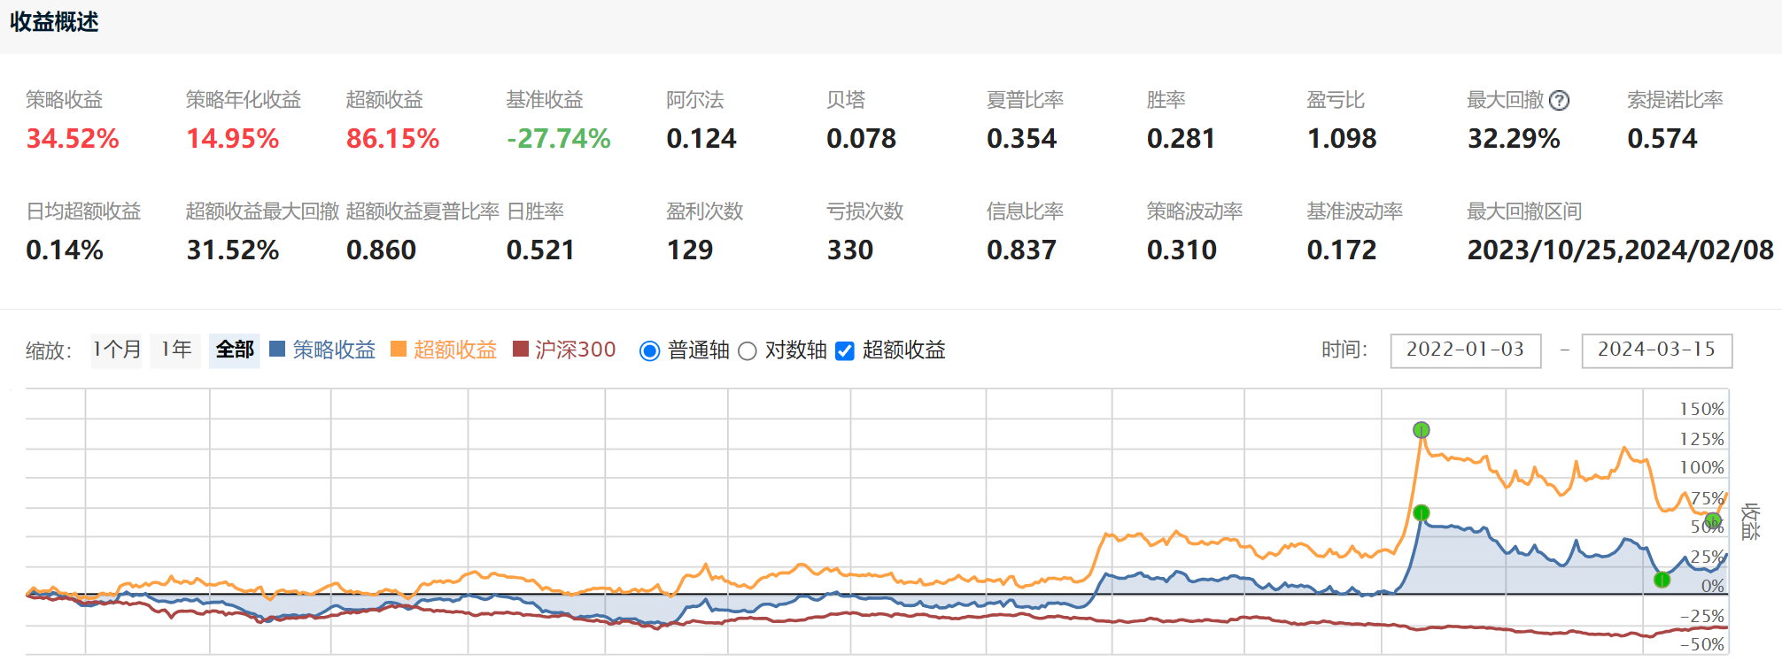Click the green marker at the blue peak
The image size is (1782, 669).
(1422, 513)
